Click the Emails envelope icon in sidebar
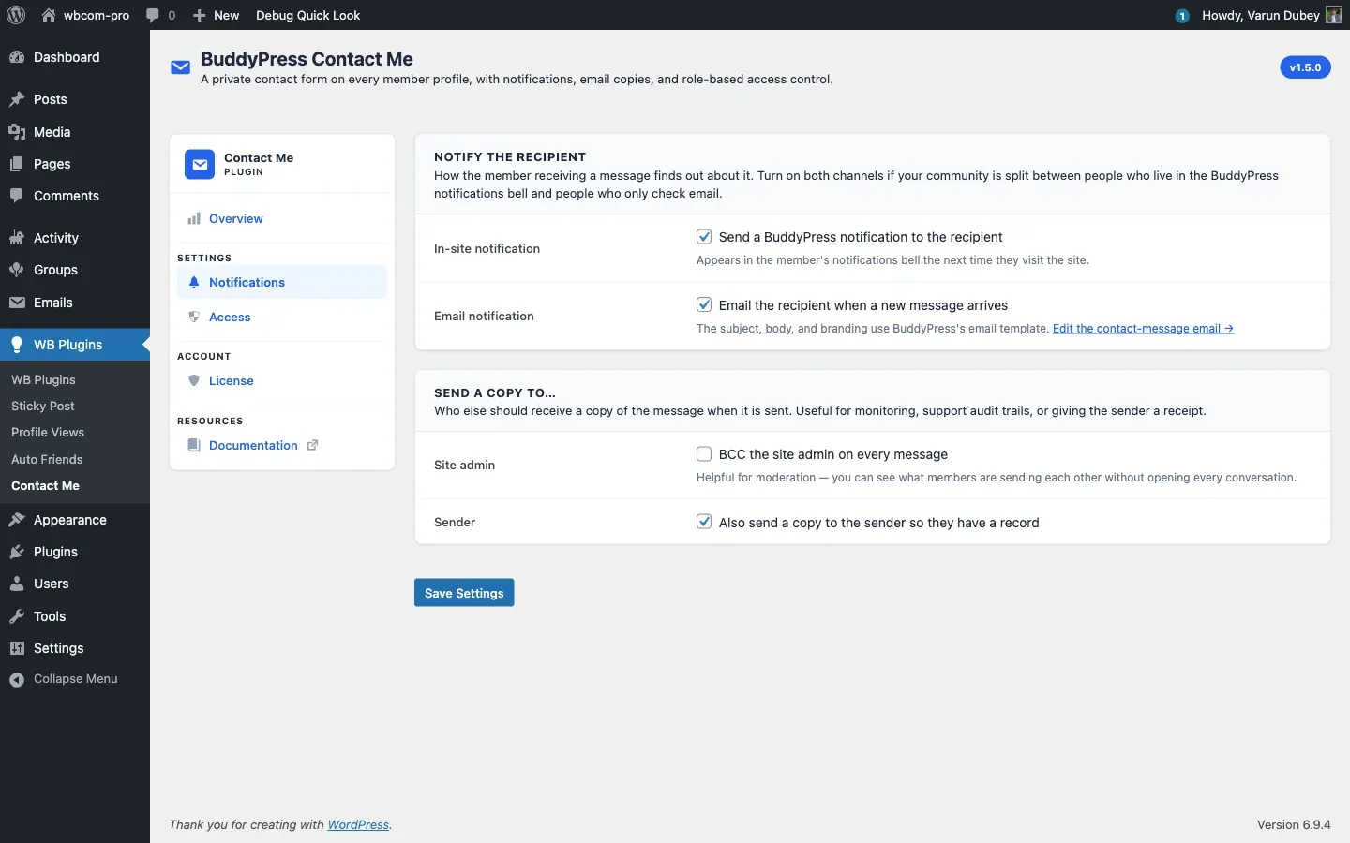 (x=17, y=303)
